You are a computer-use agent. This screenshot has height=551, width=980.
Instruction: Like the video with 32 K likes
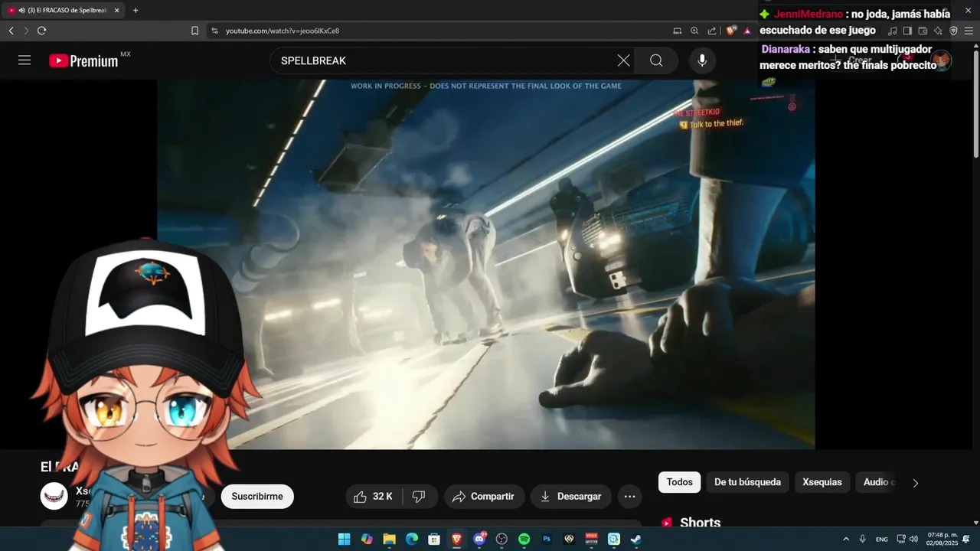point(373,497)
